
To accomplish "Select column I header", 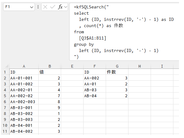I will (x=162, y=66).
